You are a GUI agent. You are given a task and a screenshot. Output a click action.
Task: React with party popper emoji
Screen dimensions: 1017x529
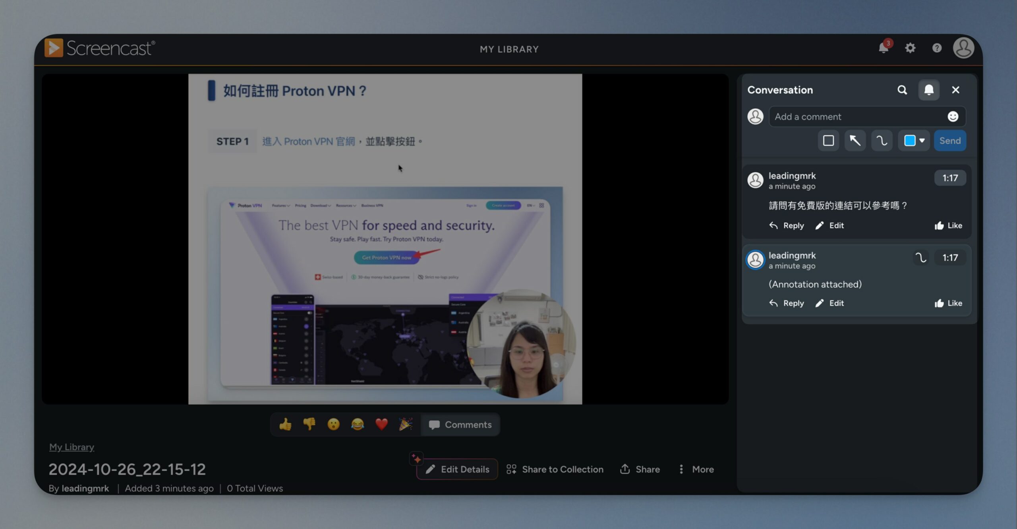click(405, 425)
